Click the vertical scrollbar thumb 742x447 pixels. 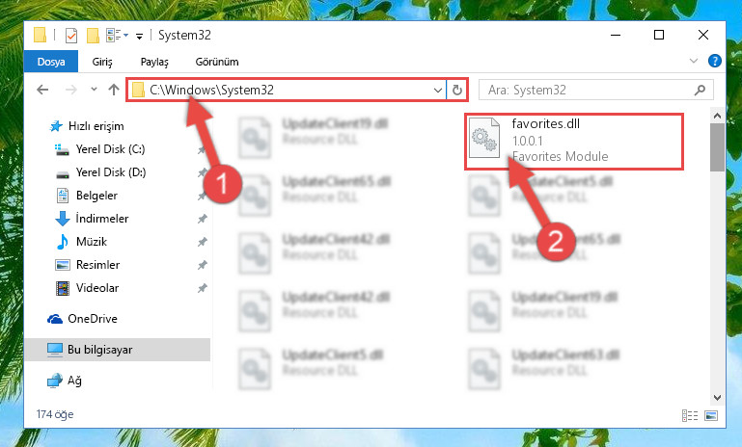point(717,147)
